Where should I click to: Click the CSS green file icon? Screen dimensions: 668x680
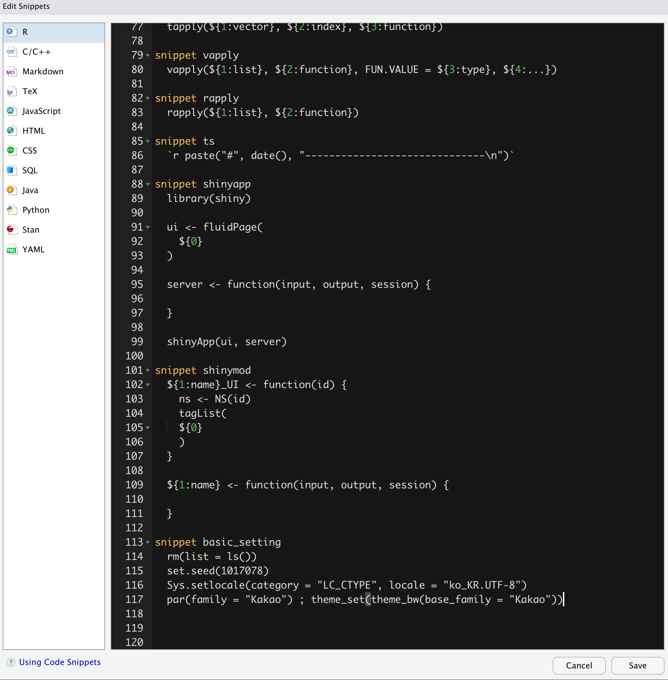point(12,151)
